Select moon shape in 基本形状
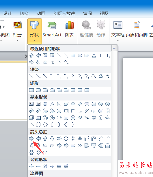This screenshot has width=153, height=177. tap(101, 118)
